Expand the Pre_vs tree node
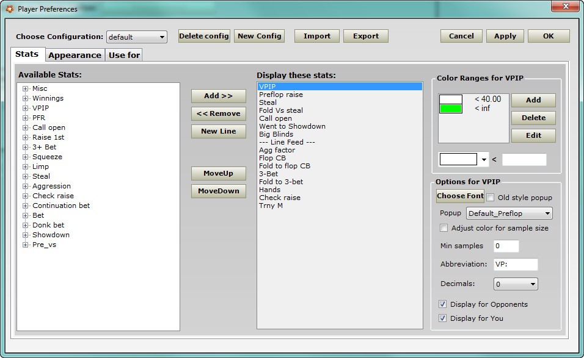Viewport: 584px width, 358px height. (x=25, y=245)
